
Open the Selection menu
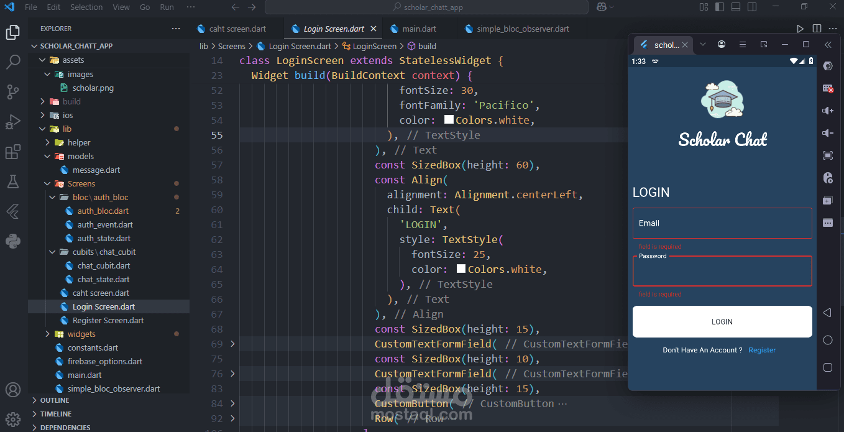pos(86,7)
